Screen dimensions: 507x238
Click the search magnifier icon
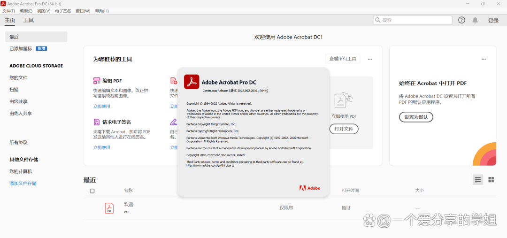pos(377,20)
